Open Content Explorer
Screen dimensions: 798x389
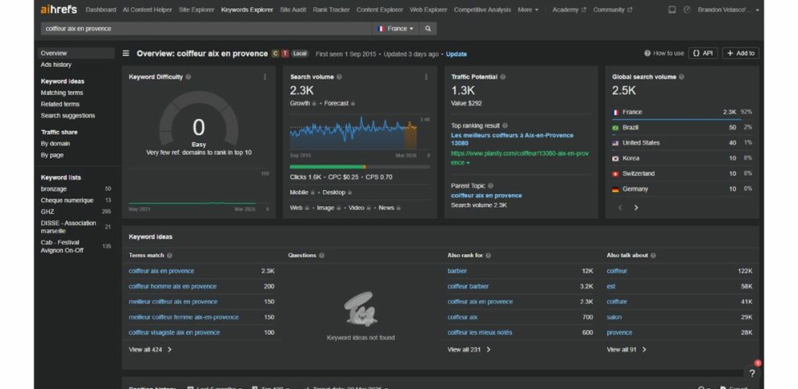click(x=380, y=9)
